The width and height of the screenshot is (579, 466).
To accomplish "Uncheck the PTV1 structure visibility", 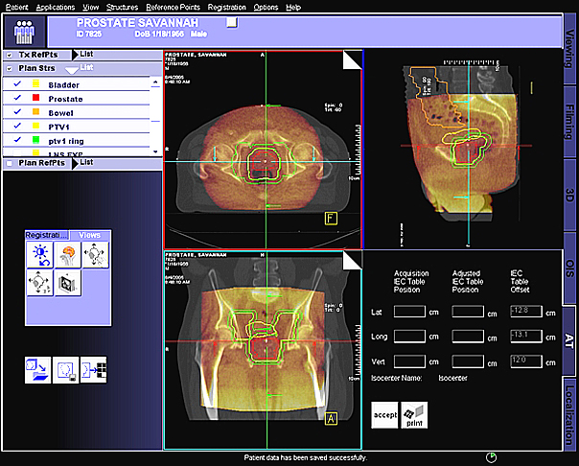I will click(x=17, y=126).
